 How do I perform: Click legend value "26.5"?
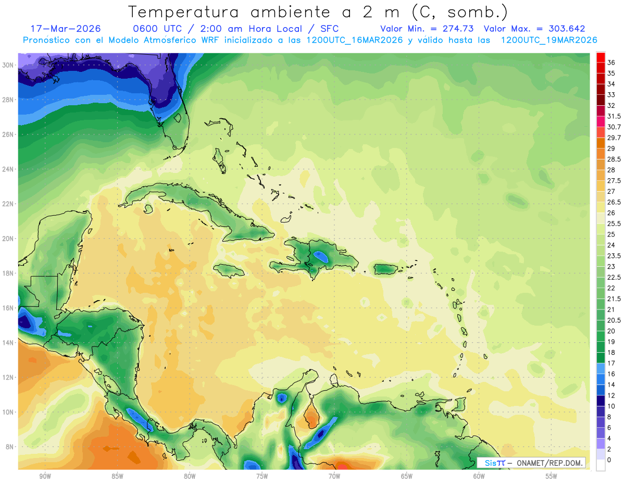pyautogui.click(x=615, y=202)
